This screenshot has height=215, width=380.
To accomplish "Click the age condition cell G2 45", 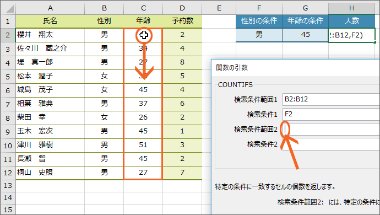I will (305, 35).
